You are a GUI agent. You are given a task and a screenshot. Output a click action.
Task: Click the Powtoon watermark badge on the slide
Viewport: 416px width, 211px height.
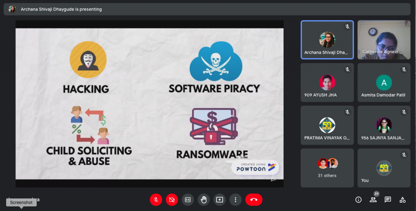[255, 167]
